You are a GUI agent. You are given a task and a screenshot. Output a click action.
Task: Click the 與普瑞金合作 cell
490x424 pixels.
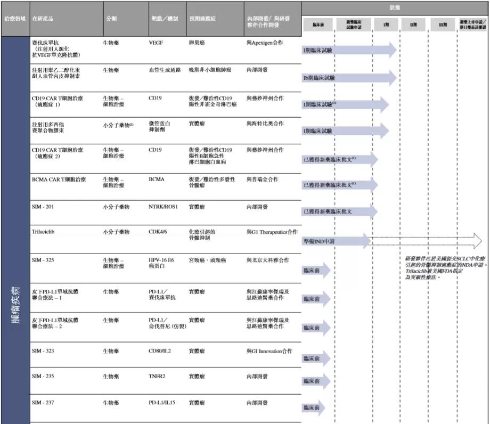click(262, 180)
